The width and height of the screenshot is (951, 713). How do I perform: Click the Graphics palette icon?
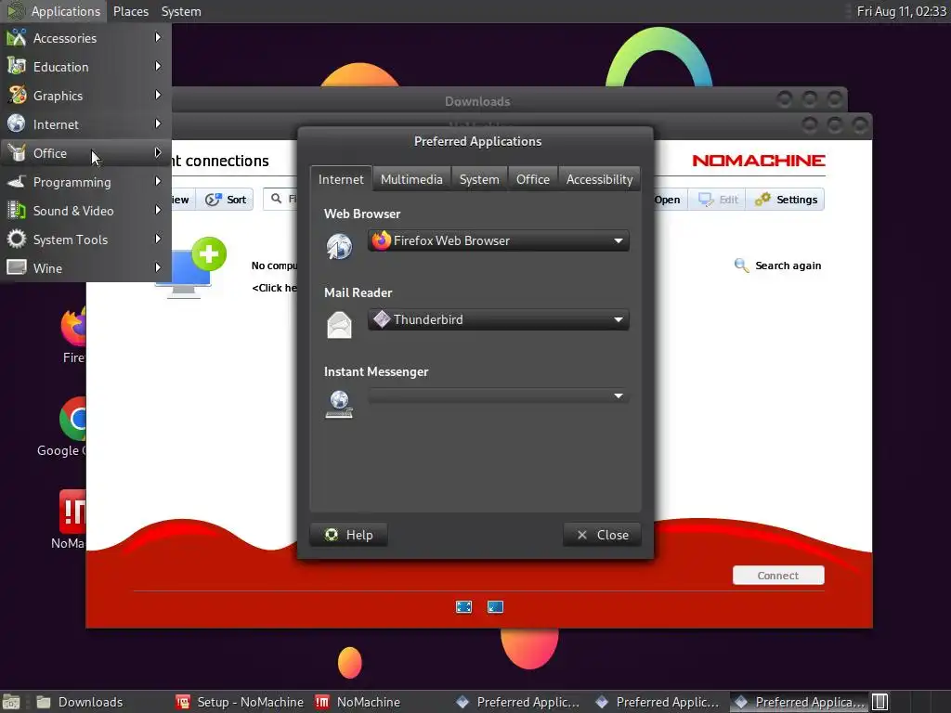17,96
